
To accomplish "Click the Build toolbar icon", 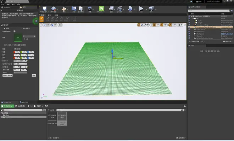I will pos(130,9).
